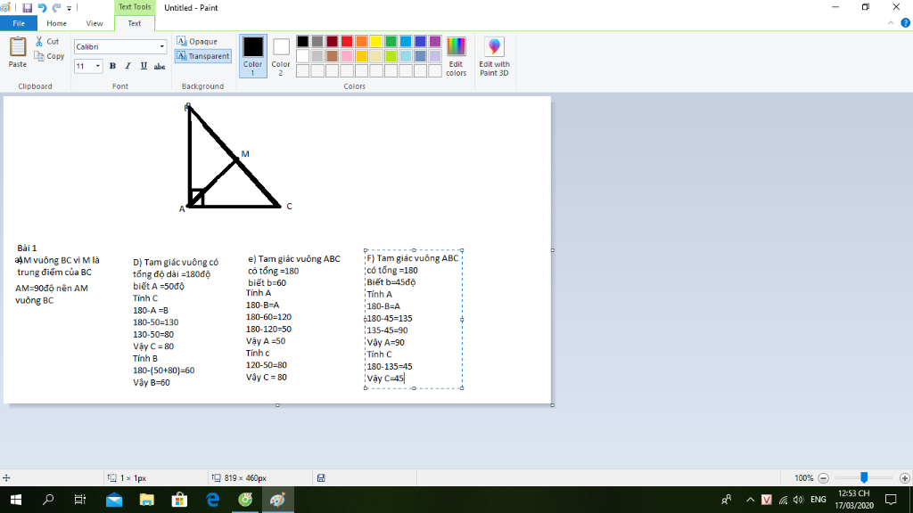Click into the font size field showing 11

coord(84,66)
